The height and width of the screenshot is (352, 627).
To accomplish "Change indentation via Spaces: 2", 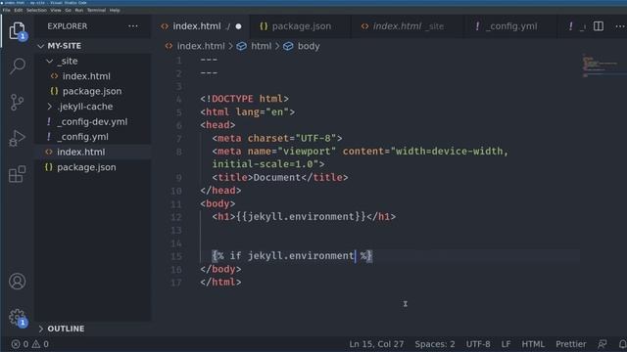I will coord(435,344).
